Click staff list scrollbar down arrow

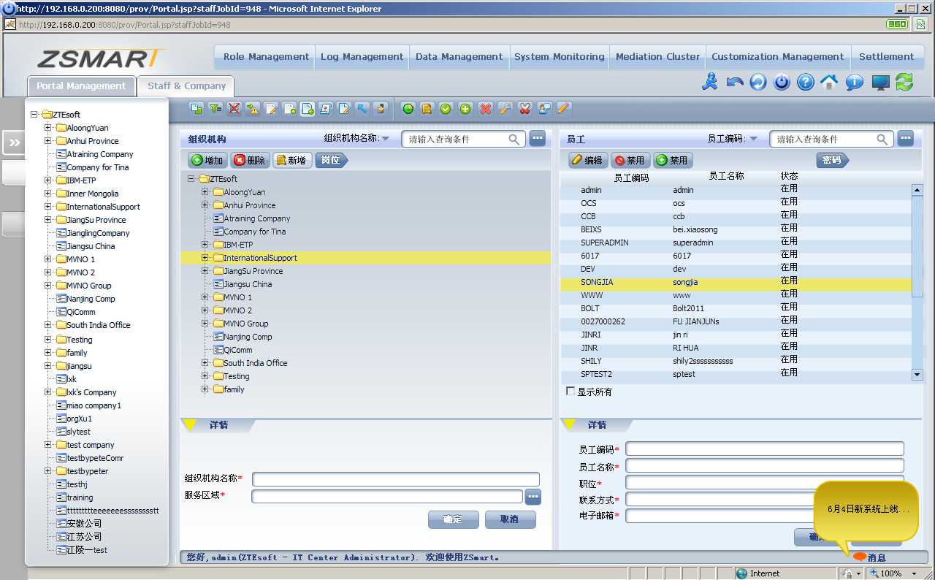coord(917,374)
